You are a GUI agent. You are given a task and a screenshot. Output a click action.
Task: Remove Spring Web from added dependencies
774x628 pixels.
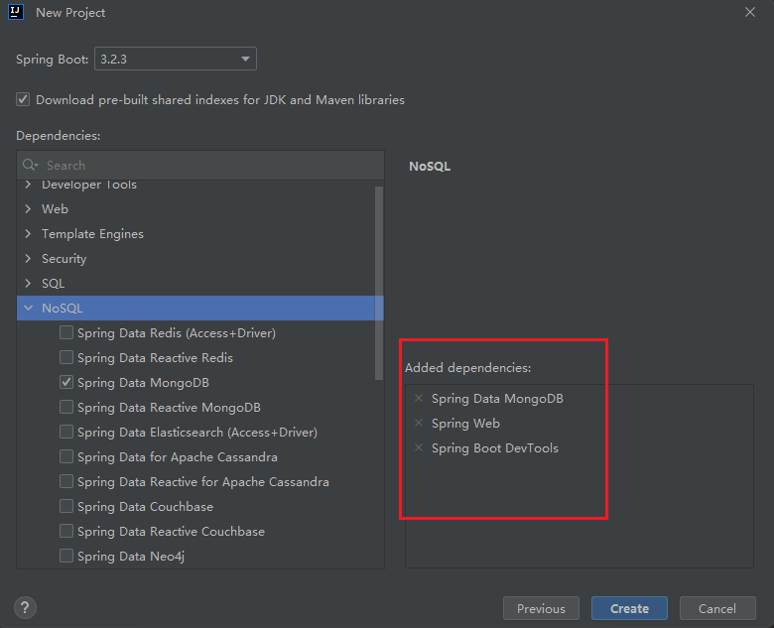(419, 423)
